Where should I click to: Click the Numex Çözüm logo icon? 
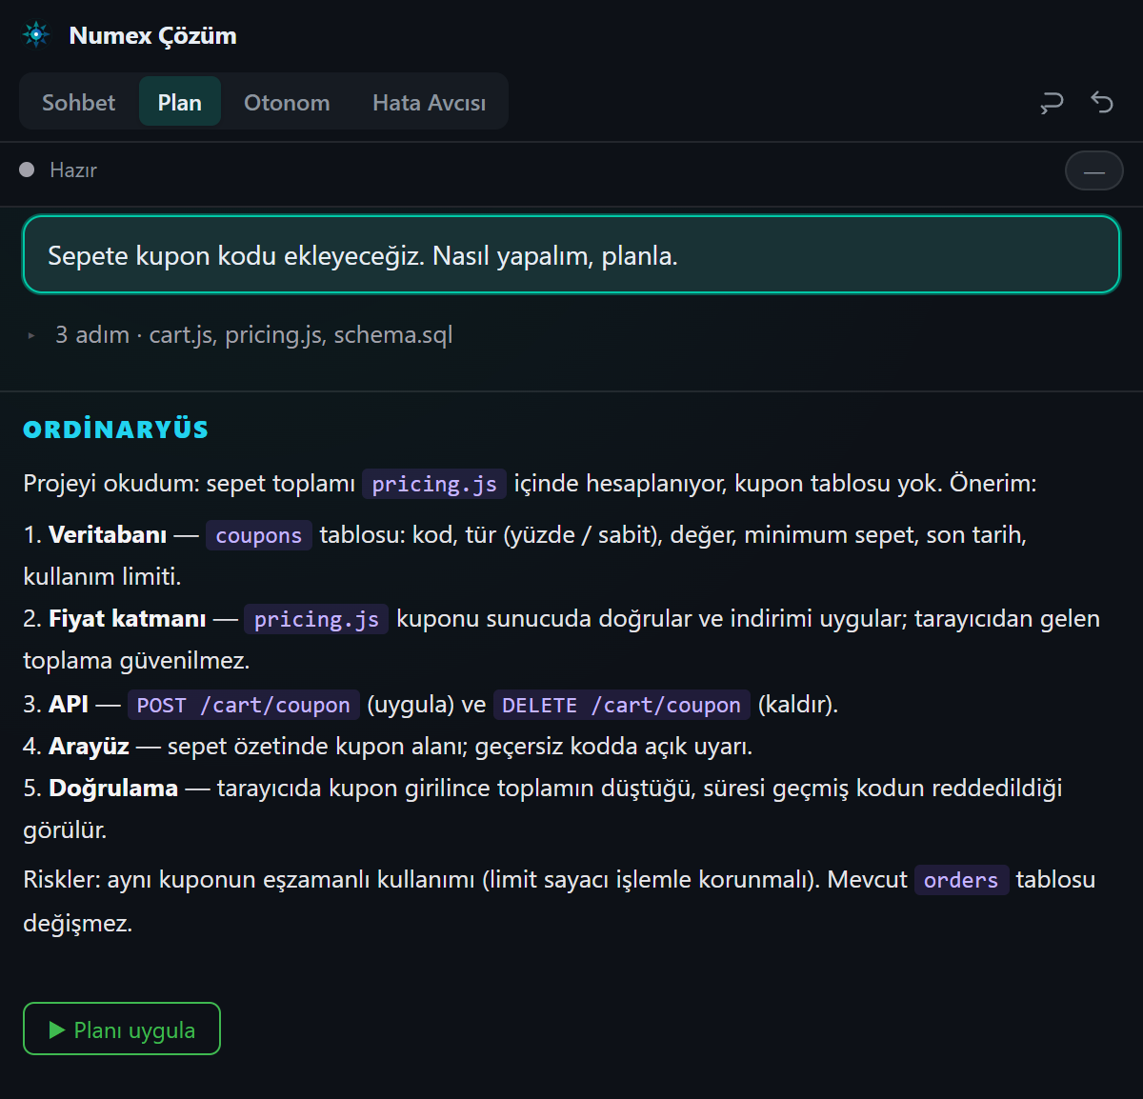click(36, 35)
